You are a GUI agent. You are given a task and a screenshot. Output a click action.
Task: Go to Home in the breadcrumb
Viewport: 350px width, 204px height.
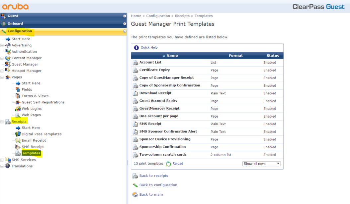pos(136,16)
